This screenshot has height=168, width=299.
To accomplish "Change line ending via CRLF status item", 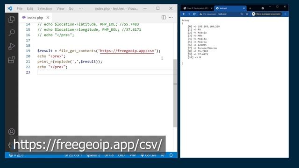I will 121,155.
